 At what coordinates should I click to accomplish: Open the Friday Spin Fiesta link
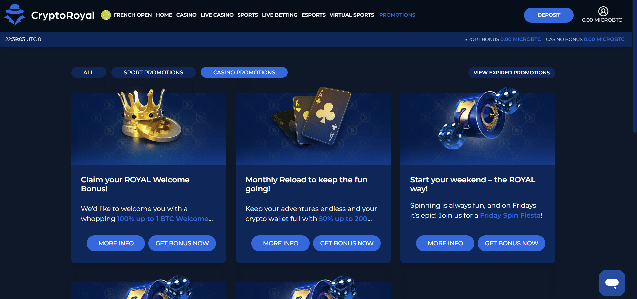(x=510, y=215)
